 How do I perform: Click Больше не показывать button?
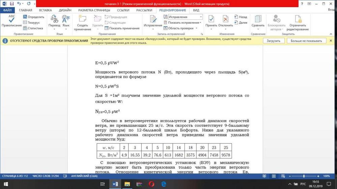click(x=306, y=41)
